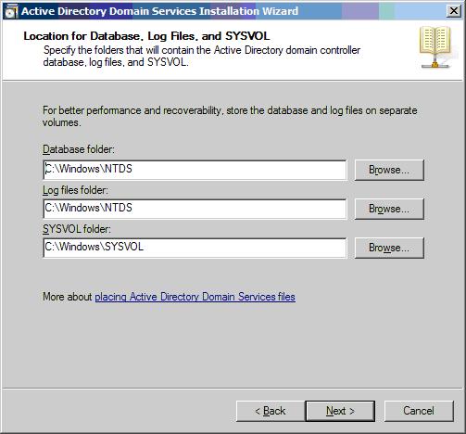Click the 'Specify the folders' description text
466x434 pixels.
pos(202,57)
